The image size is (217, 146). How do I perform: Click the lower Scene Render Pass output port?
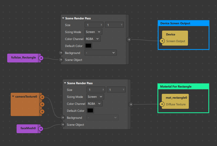[131, 104]
